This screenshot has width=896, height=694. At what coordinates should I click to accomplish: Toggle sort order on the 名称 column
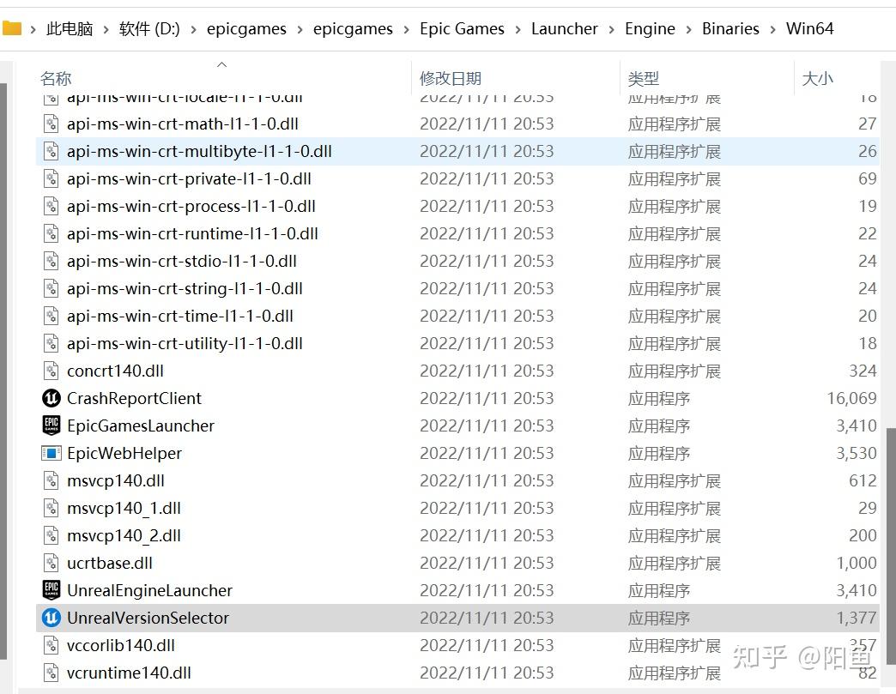pos(56,77)
